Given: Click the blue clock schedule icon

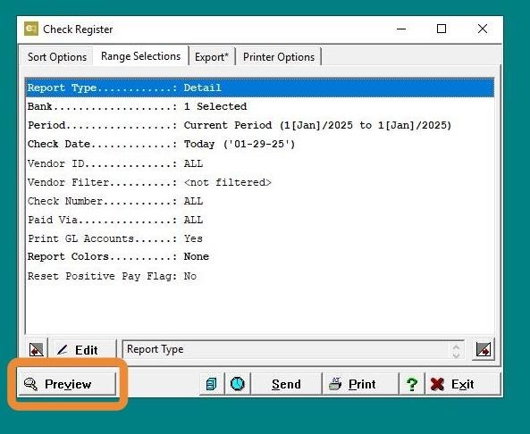Looking at the screenshot, I should click(238, 384).
